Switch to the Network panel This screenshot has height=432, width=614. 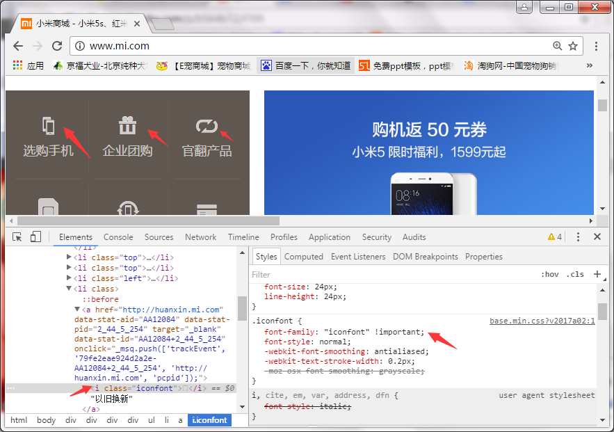[x=200, y=237]
